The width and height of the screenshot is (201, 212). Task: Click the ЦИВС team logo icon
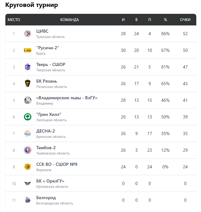coord(28,34)
